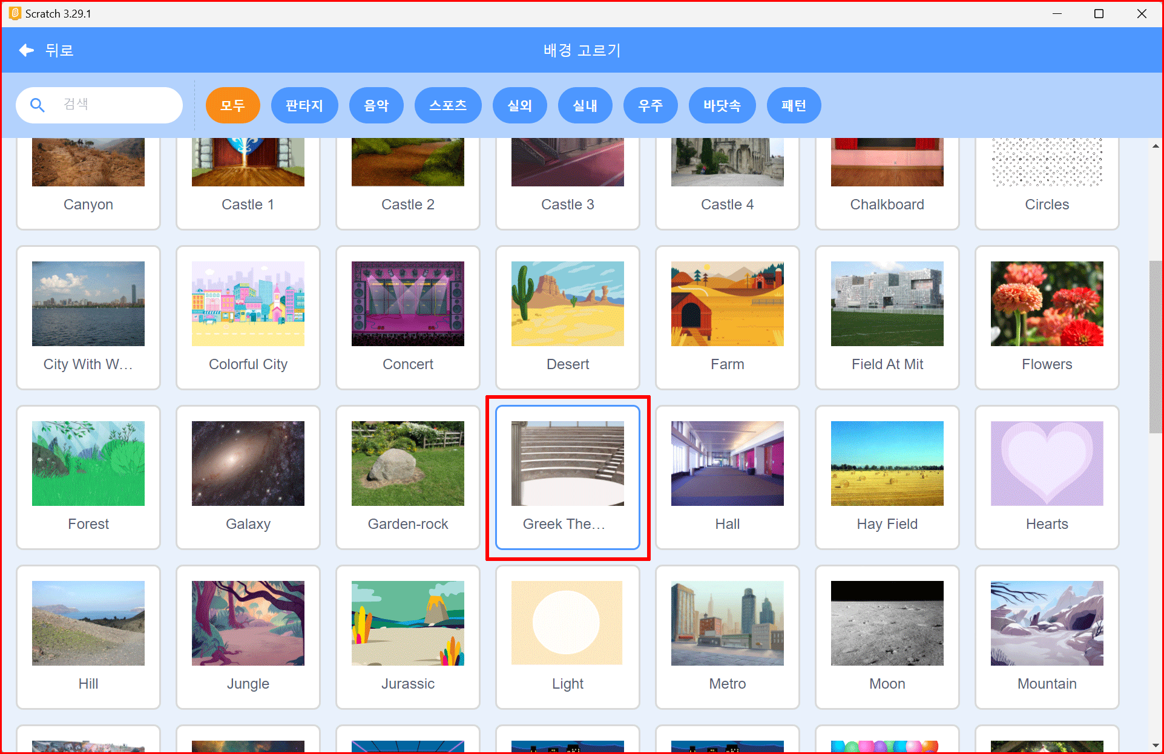
Task: Click the search magnifier icon
Action: 38,105
